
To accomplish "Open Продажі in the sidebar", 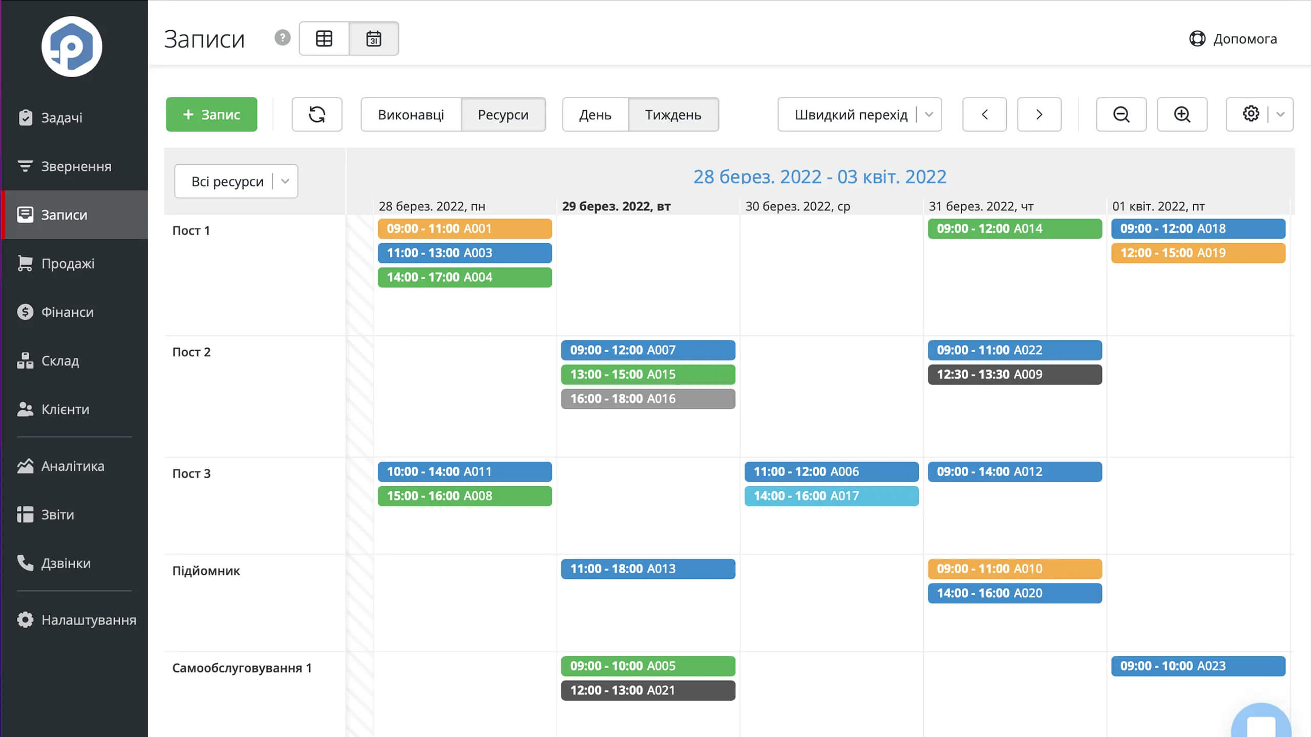I will pos(68,264).
